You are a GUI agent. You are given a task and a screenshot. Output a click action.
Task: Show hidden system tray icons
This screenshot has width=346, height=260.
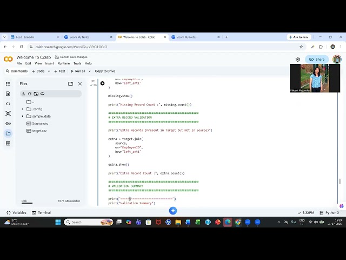coord(279,222)
